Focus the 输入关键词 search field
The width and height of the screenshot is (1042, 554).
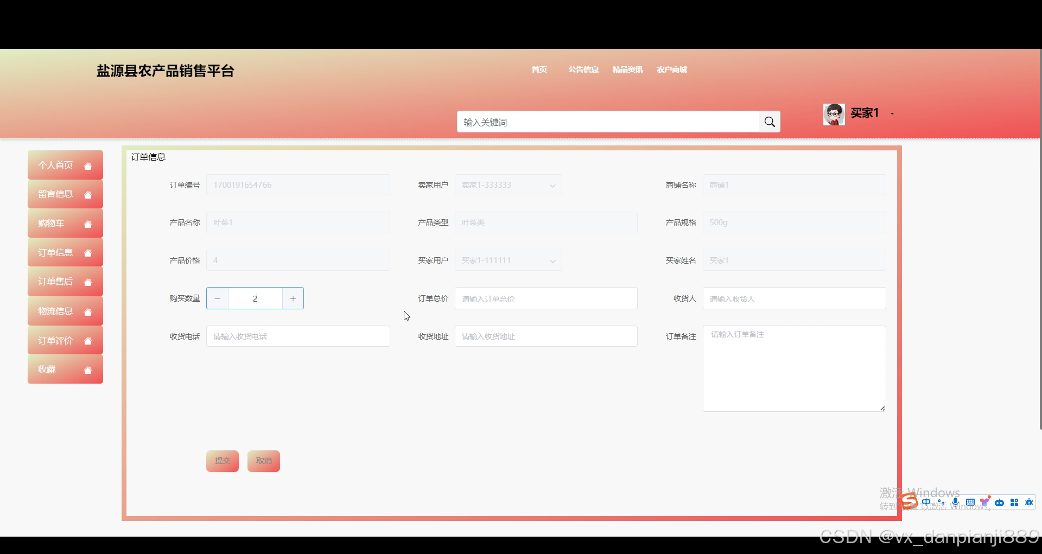point(608,122)
